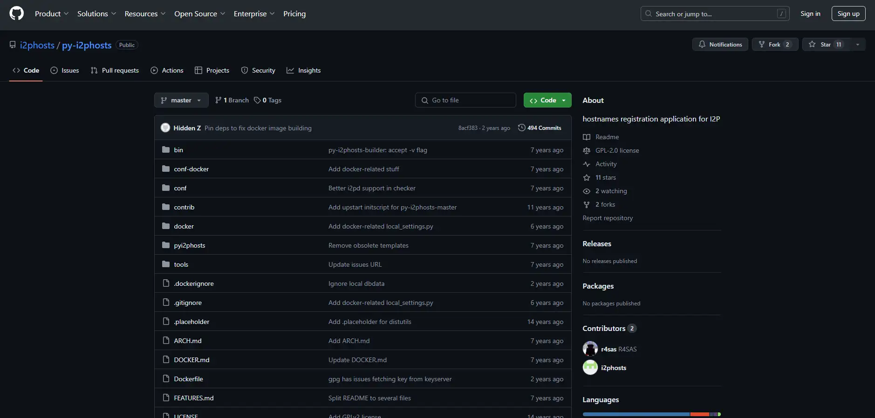Open the master branch dropdown
This screenshot has height=418, width=875.
click(181, 100)
